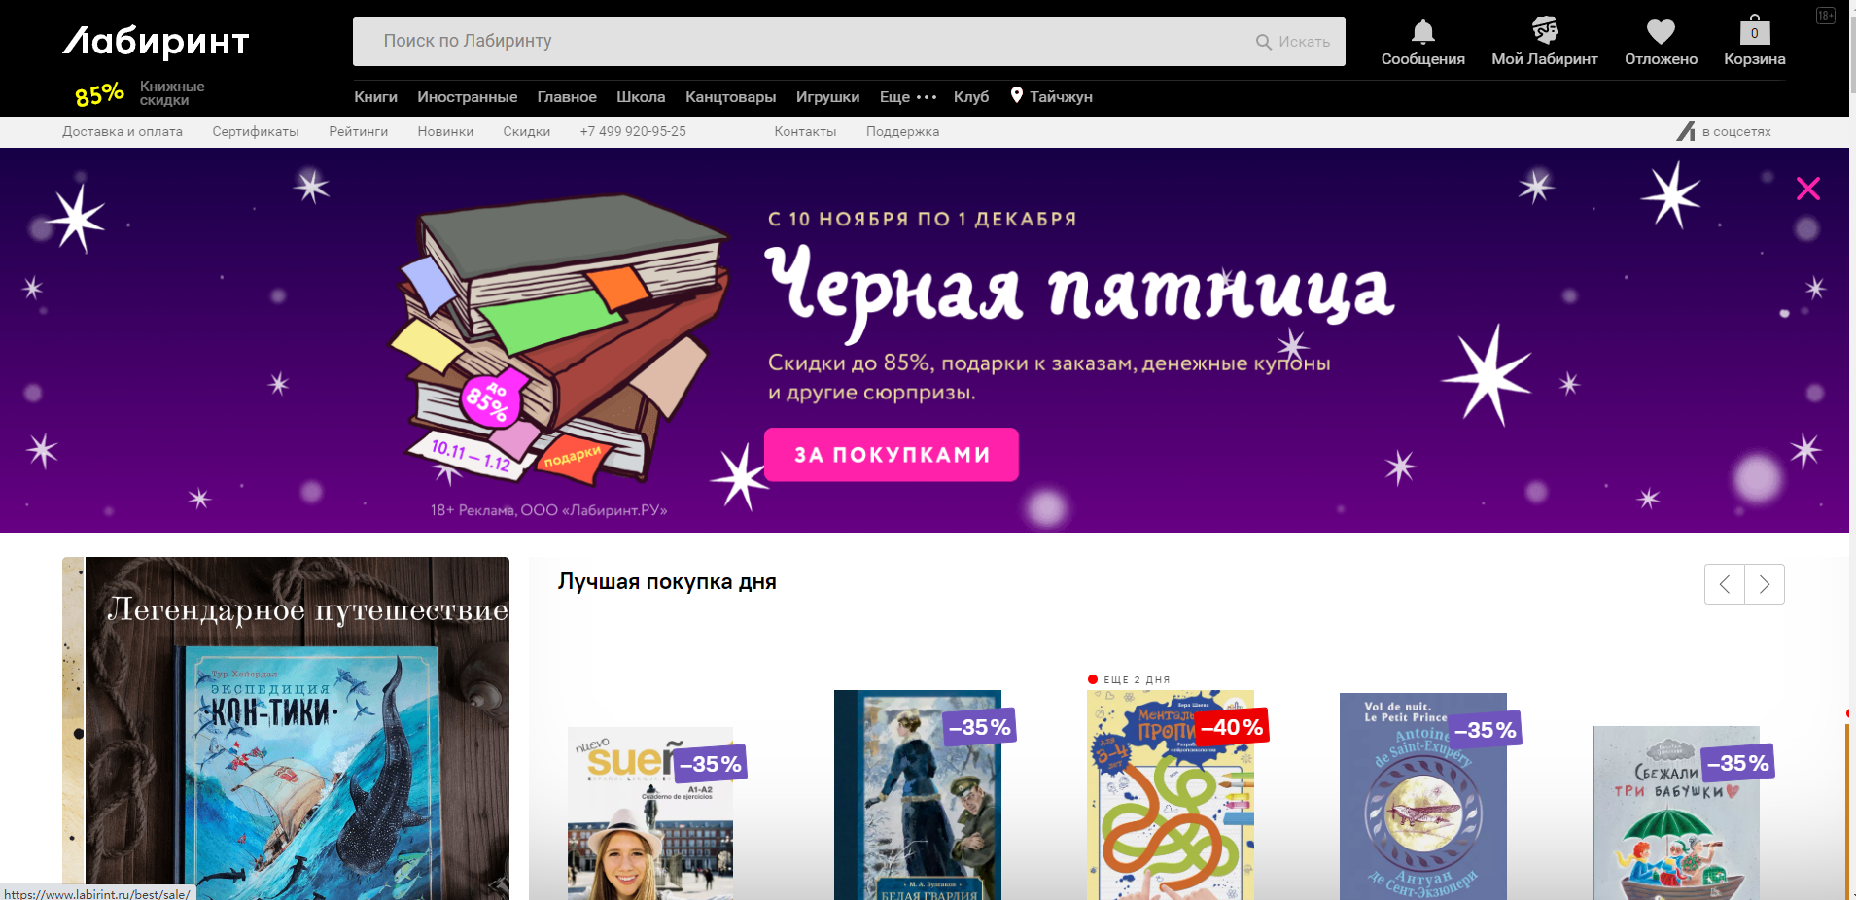Image resolution: width=1856 pixels, height=900 pixels.
Task: Open the Канцтовары menu item
Action: click(x=730, y=97)
